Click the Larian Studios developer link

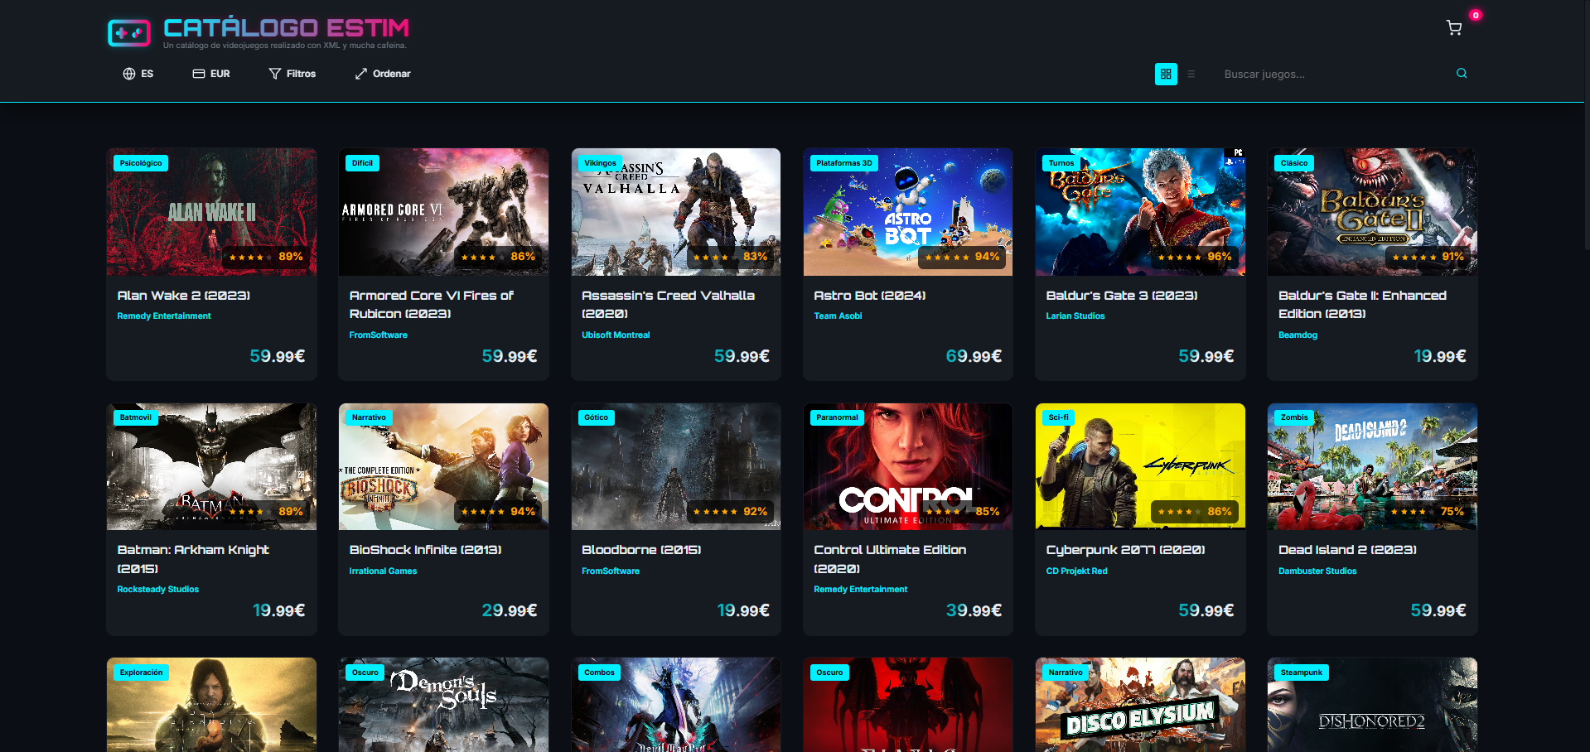tap(1075, 316)
